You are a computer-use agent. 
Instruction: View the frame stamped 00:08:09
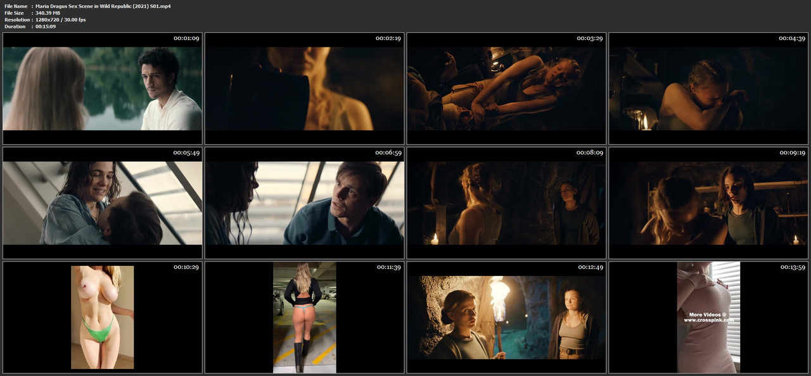506,203
